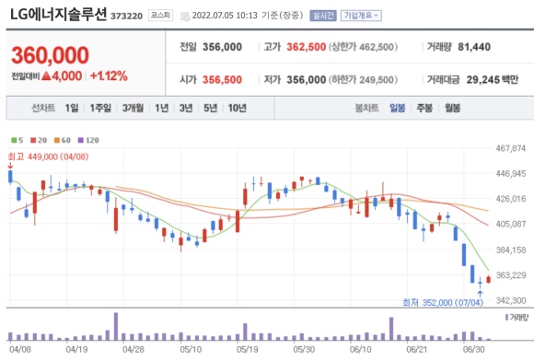Select the 1일 line chart tab

(x=72, y=109)
